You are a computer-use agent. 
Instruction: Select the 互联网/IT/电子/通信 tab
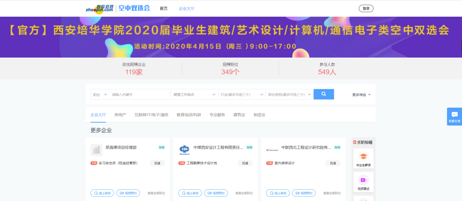click(151, 115)
